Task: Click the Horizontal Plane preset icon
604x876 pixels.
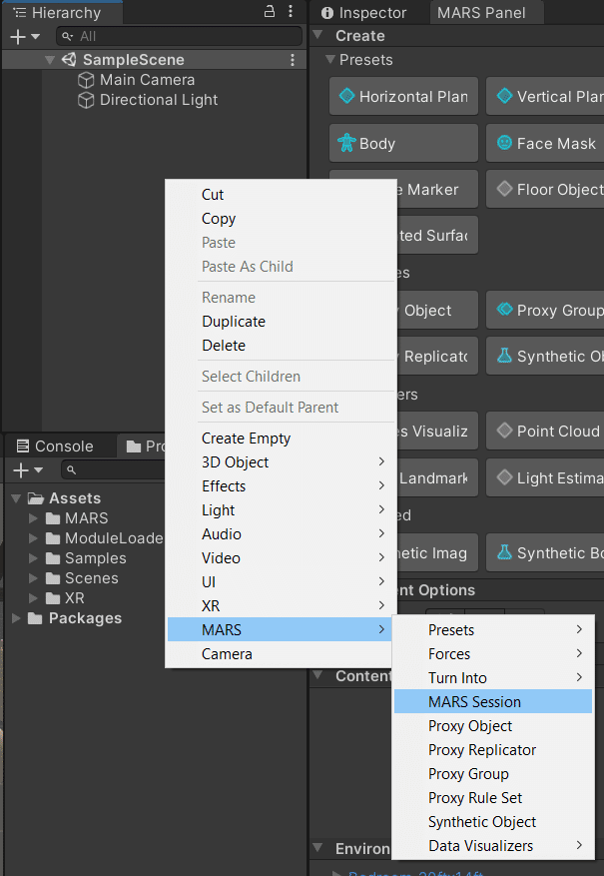Action: (x=346, y=97)
